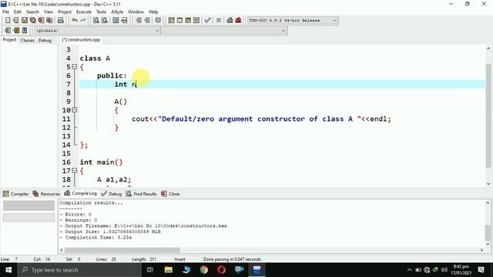493x277 pixels.
Task: Open the Find Results bottom tab
Action: coord(141,194)
